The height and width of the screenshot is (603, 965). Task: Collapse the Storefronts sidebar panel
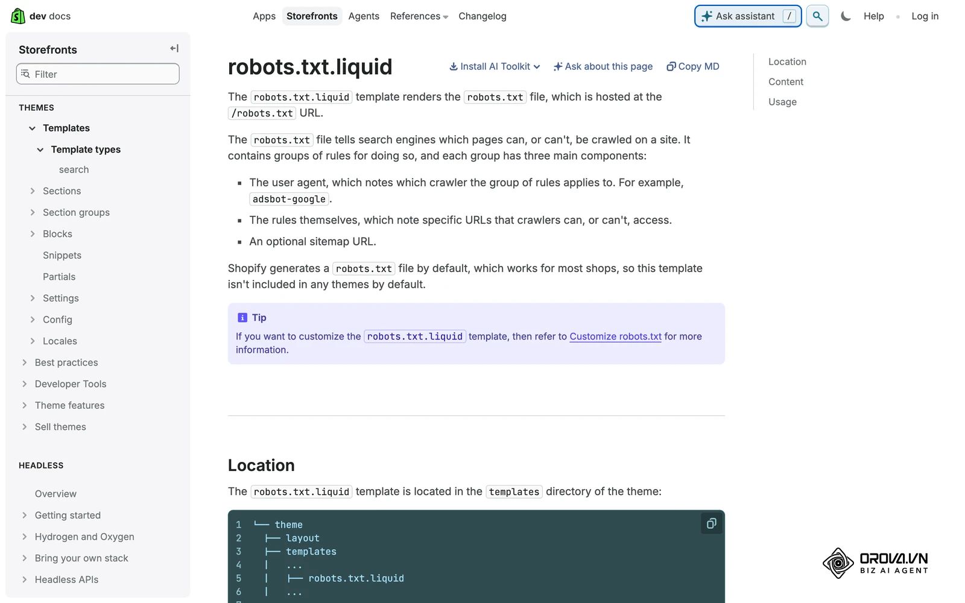point(174,48)
